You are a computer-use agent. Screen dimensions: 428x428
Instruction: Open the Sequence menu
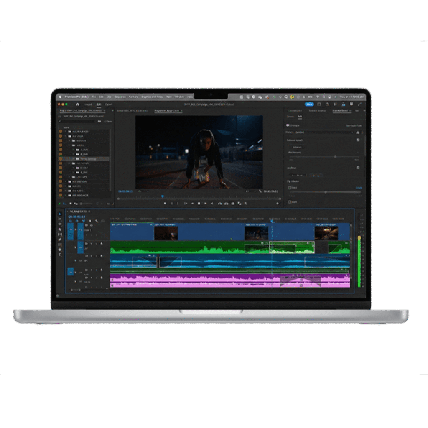pos(120,97)
